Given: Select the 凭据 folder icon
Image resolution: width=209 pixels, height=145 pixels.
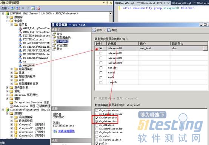Looking at the screenshot, I should 16,73.
